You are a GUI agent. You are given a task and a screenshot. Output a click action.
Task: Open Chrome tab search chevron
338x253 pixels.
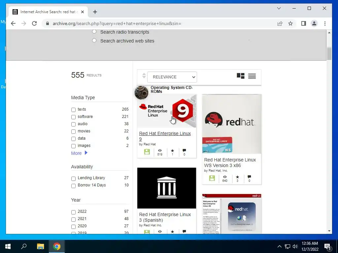[279, 8]
